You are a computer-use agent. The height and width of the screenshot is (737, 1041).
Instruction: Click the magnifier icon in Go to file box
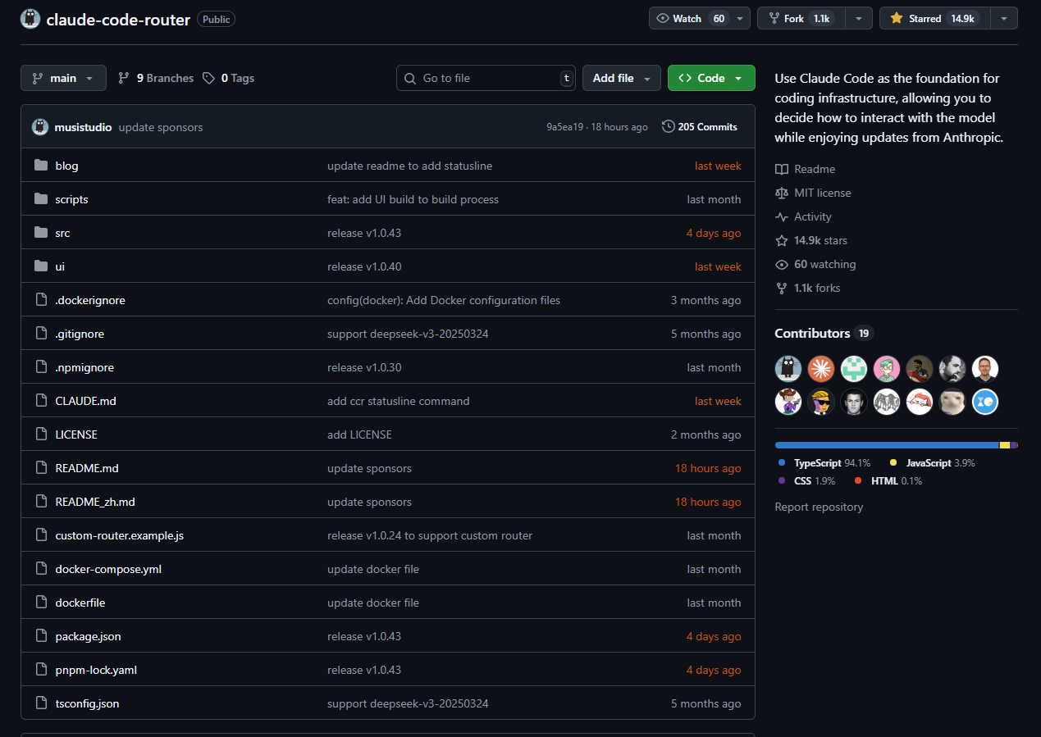[x=410, y=78]
